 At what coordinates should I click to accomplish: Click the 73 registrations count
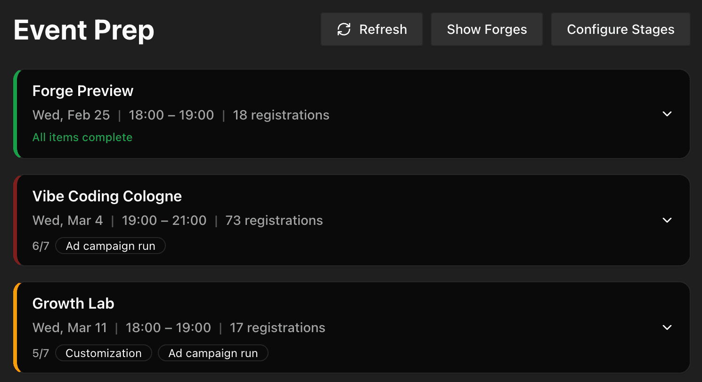pos(273,220)
